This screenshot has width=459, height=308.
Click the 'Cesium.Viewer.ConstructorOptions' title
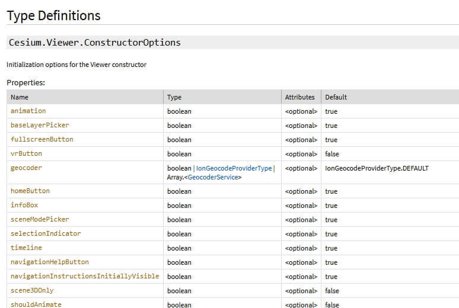[95, 43]
